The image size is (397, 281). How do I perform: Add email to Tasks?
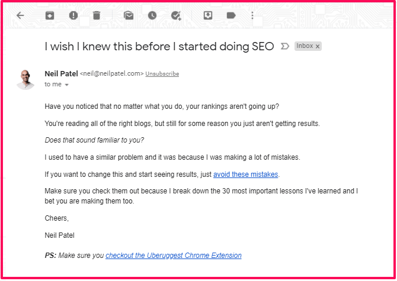(x=176, y=16)
